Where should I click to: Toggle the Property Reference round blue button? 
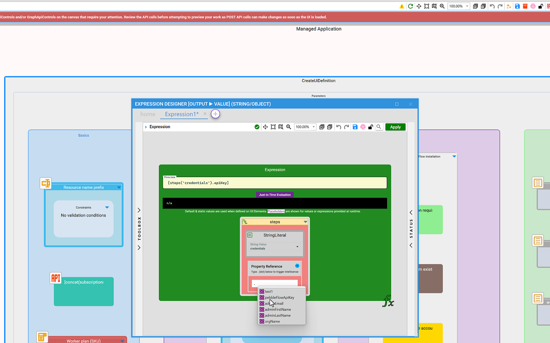click(x=297, y=266)
